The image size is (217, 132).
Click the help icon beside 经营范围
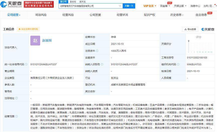point(17,116)
